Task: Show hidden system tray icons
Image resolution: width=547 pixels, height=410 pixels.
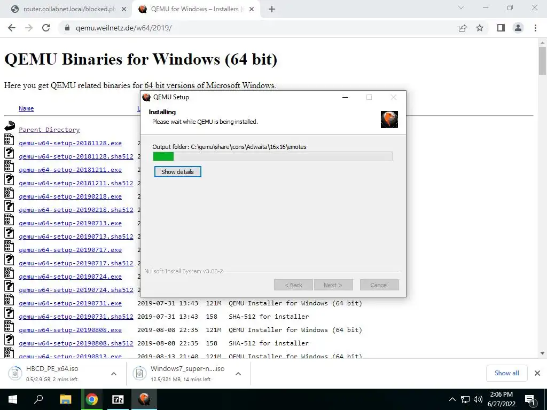Action: 452,399
